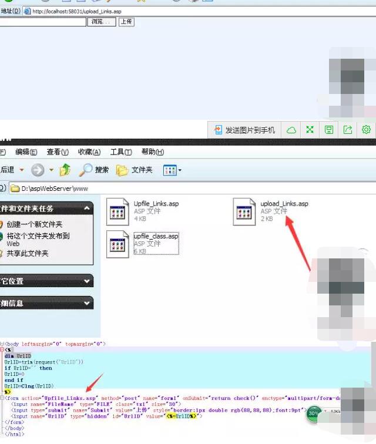Click the file path input box beside 浏览
Image resolution: width=376 pixels, height=444 pixels.
[x=42, y=22]
